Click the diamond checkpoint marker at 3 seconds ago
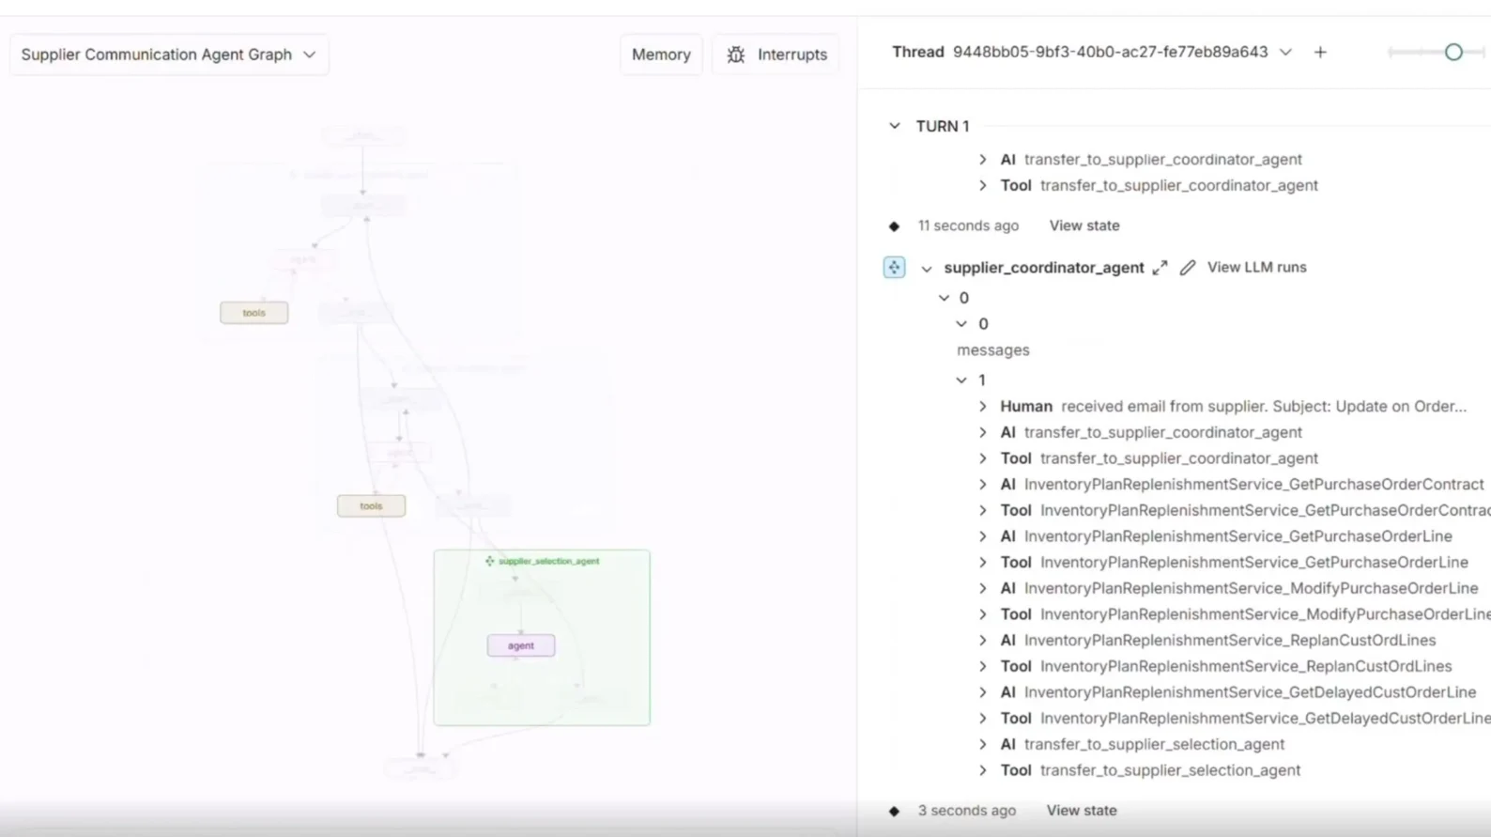1491x837 pixels. pyautogui.click(x=894, y=811)
